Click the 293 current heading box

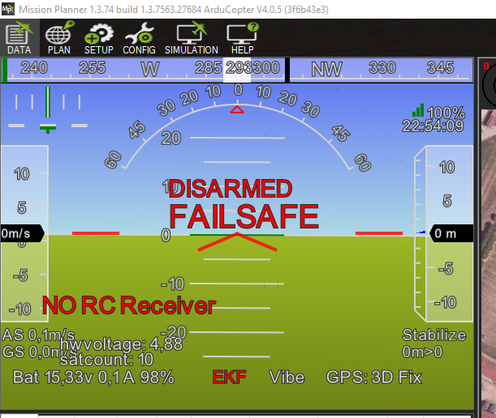point(237,70)
